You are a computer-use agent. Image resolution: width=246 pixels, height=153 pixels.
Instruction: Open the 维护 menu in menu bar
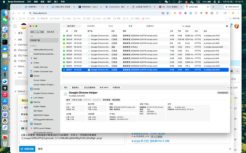pos(49,2)
